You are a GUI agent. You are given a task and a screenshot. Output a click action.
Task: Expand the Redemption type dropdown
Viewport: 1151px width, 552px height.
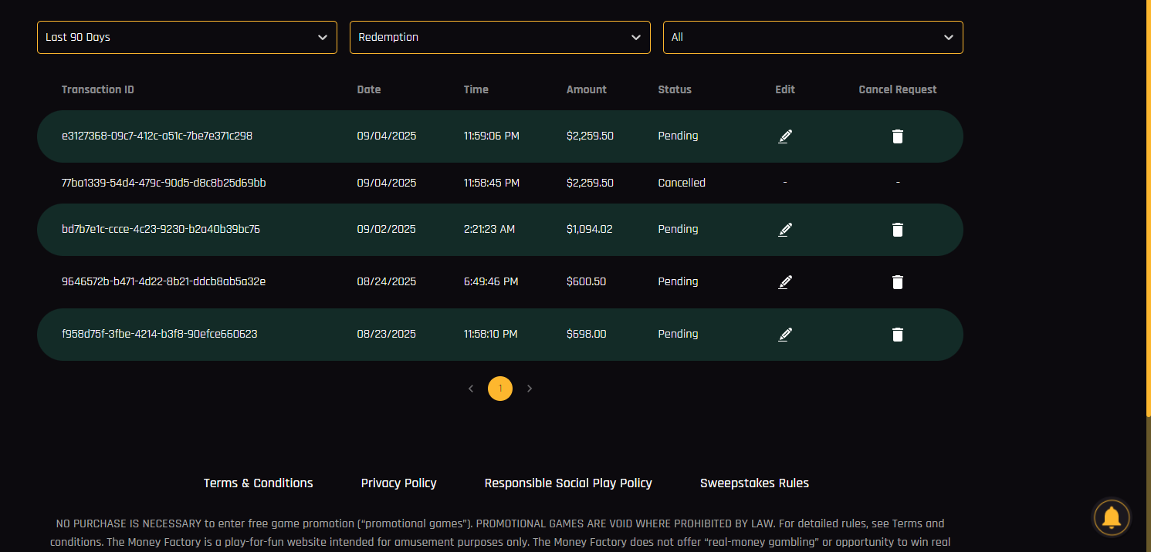pyautogui.click(x=499, y=37)
